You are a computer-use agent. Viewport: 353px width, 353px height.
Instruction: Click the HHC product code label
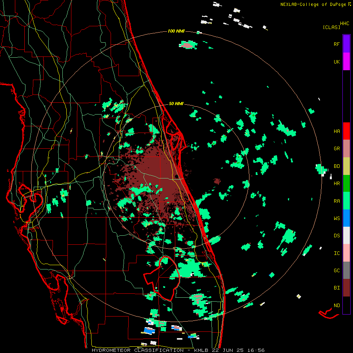[x=344, y=23]
